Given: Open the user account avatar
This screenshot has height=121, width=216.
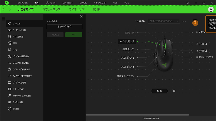Looking at the screenshot, I should (x=211, y=9).
